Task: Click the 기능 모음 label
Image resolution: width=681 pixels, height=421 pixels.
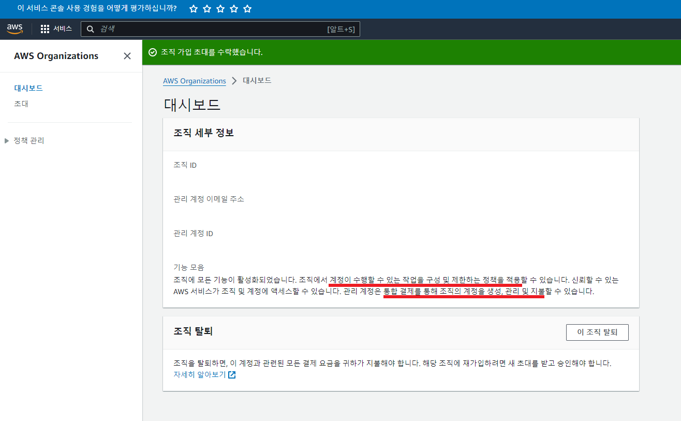Action: click(189, 267)
